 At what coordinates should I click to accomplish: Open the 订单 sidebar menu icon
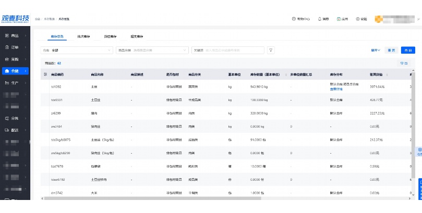pos(7,47)
